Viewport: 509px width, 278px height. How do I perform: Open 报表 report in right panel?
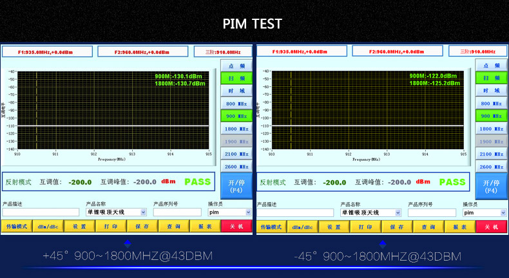point(459,227)
